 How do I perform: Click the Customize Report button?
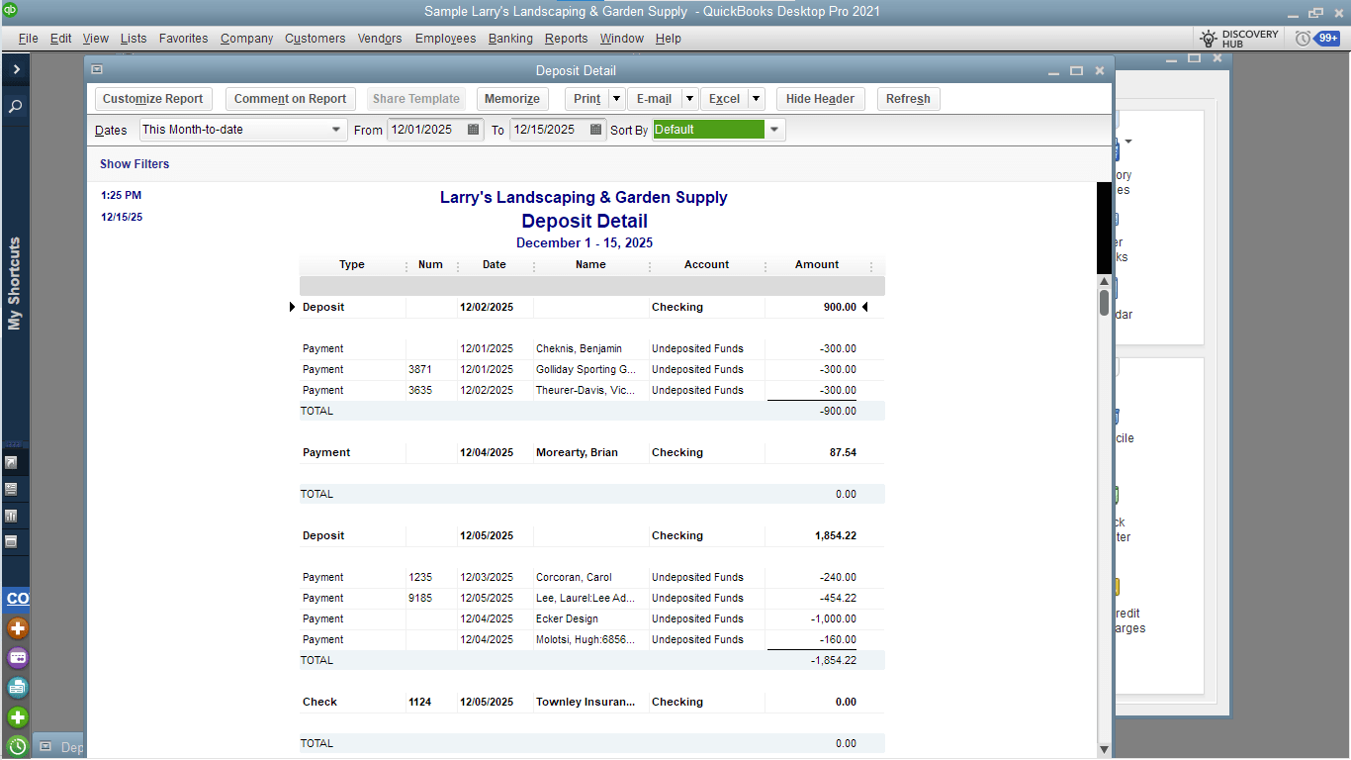pos(153,99)
